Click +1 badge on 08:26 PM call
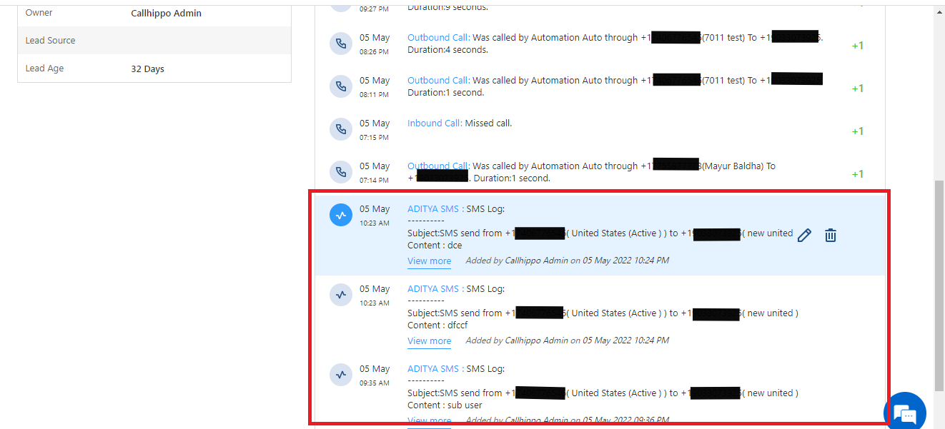The image size is (945, 429). coord(858,46)
